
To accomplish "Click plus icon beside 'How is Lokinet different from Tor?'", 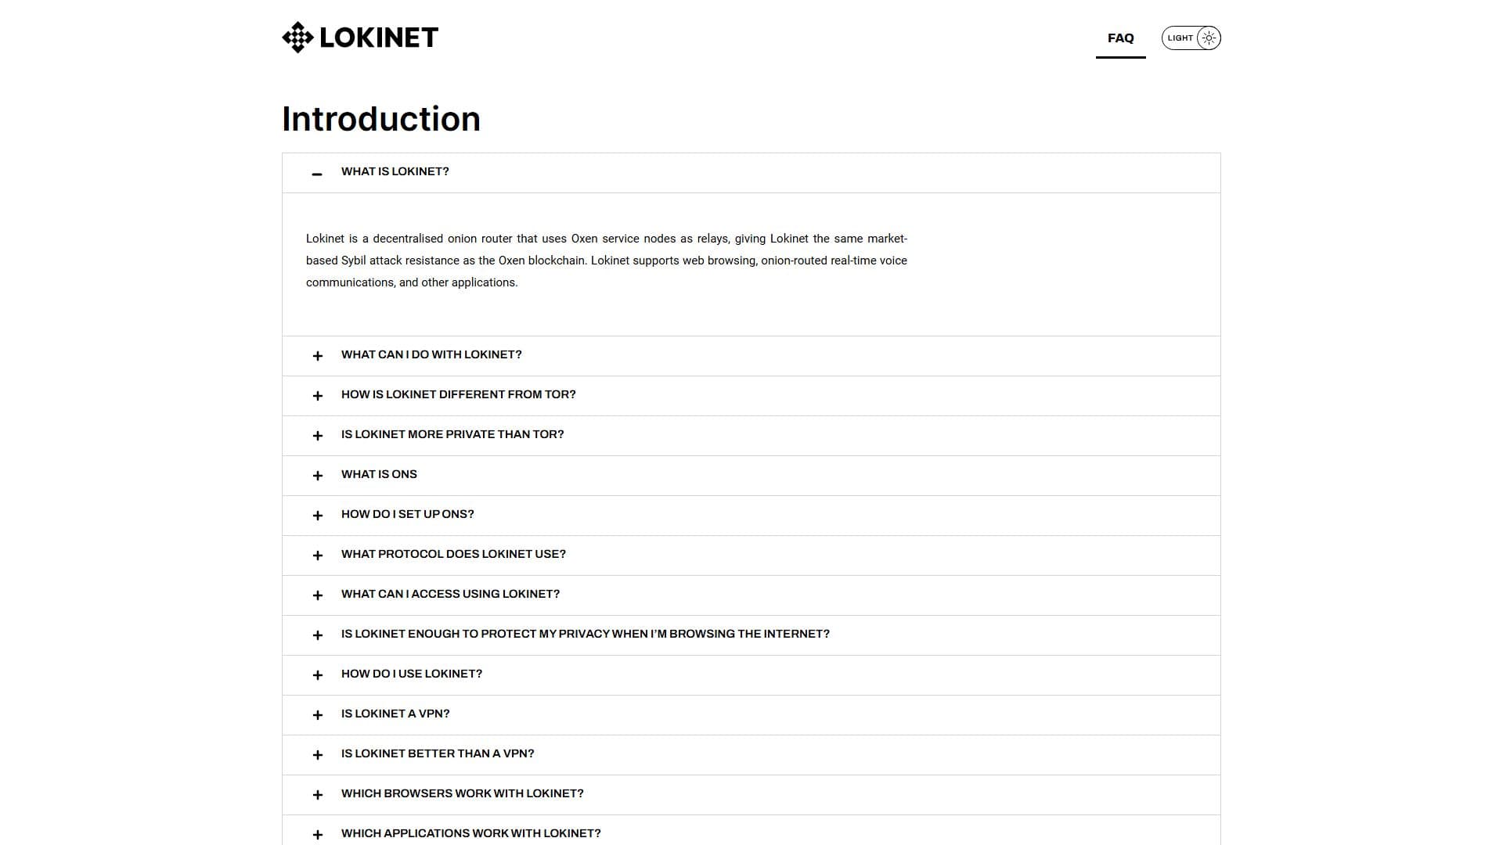I will click(317, 396).
